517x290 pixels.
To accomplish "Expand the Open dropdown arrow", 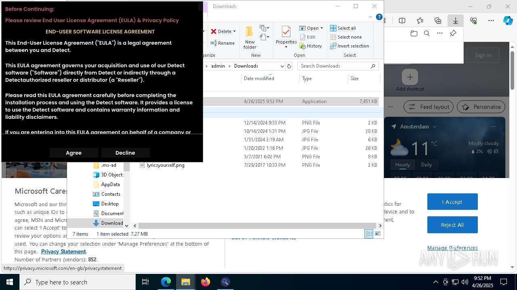I will [322, 28].
